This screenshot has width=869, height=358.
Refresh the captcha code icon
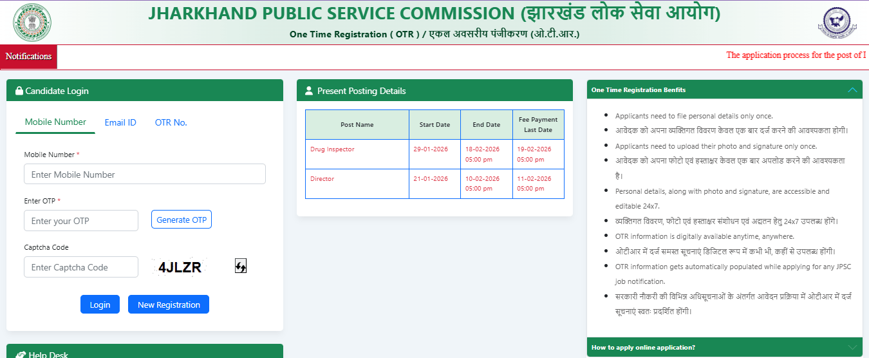(x=241, y=266)
